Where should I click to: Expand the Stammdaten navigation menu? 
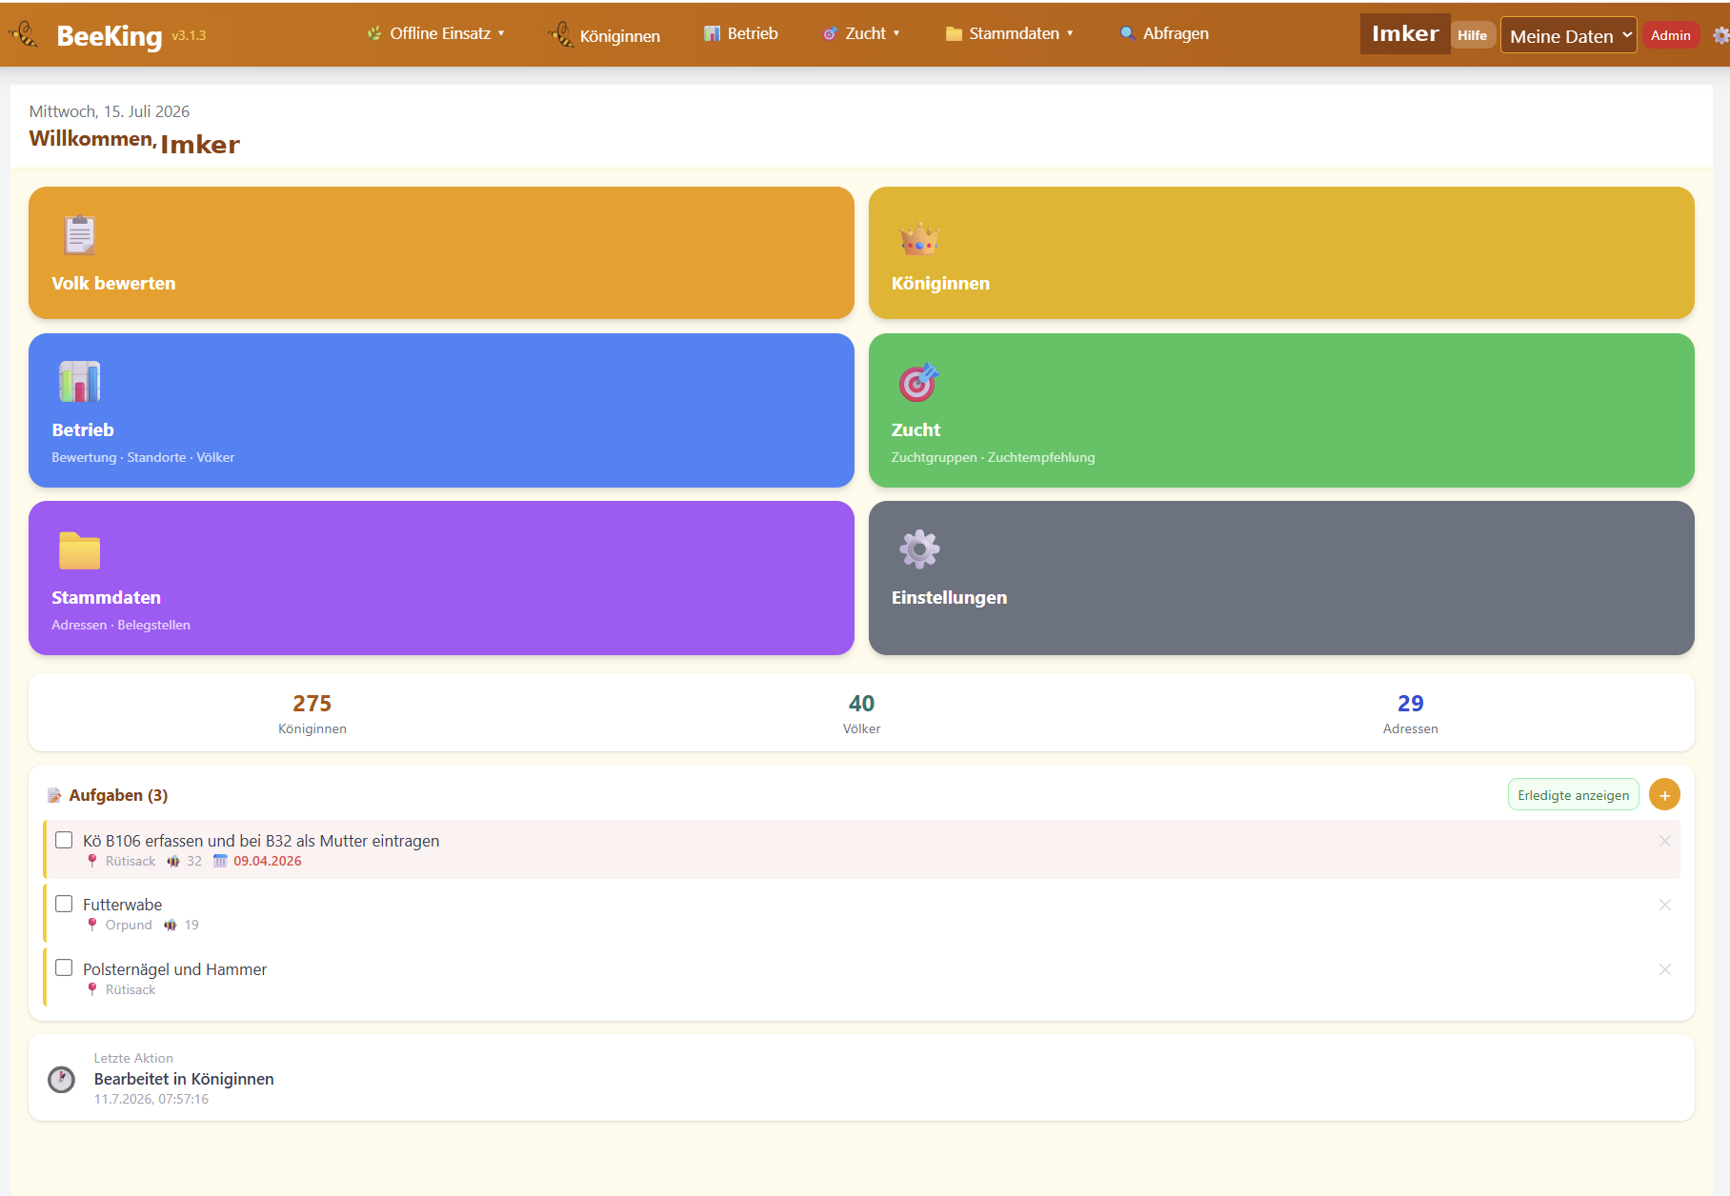point(1010,33)
